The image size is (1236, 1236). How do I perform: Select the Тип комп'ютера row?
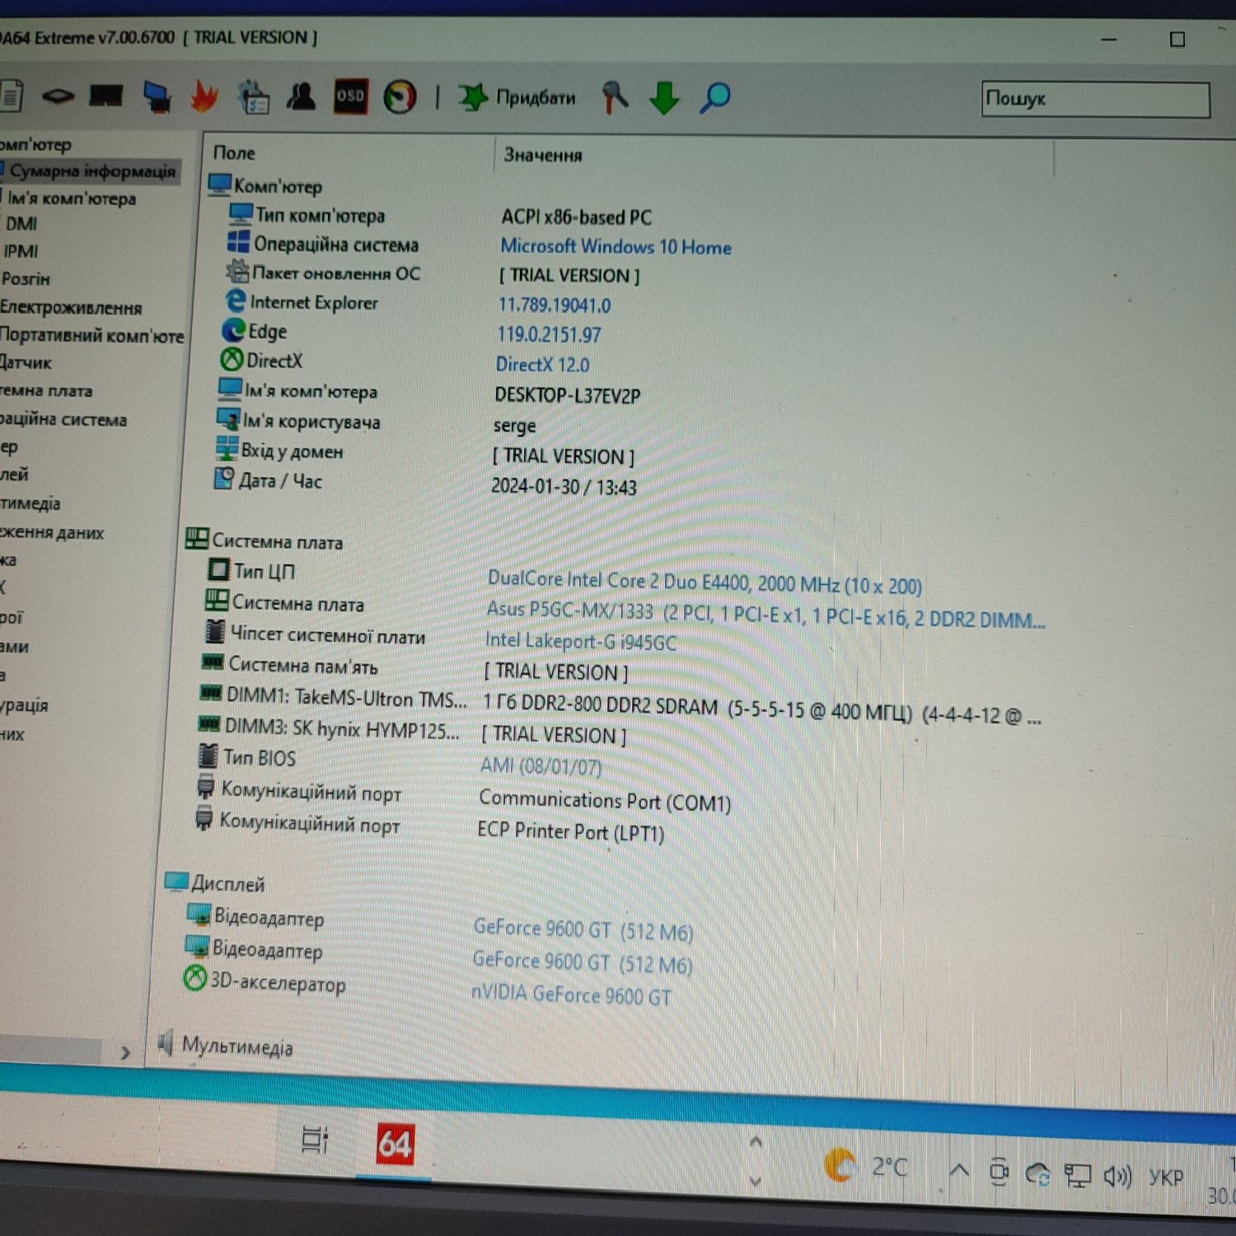pyautogui.click(x=320, y=216)
